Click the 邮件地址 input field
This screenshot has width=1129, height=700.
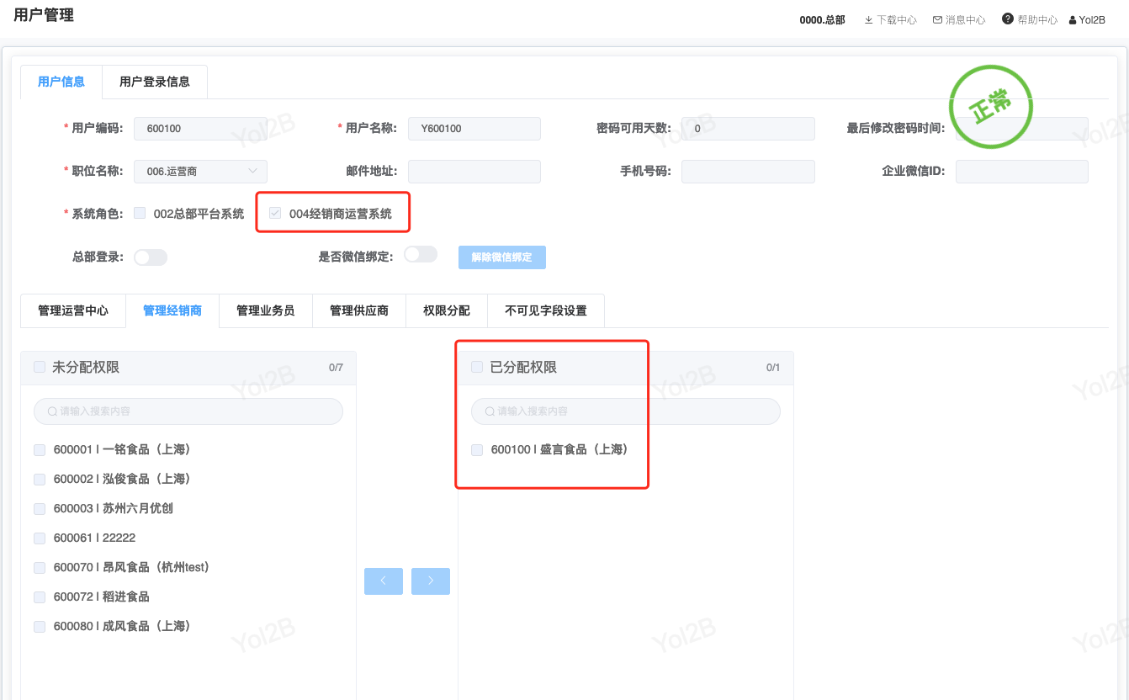[x=474, y=172]
